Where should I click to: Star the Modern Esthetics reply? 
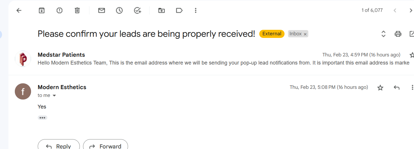pyautogui.click(x=380, y=88)
